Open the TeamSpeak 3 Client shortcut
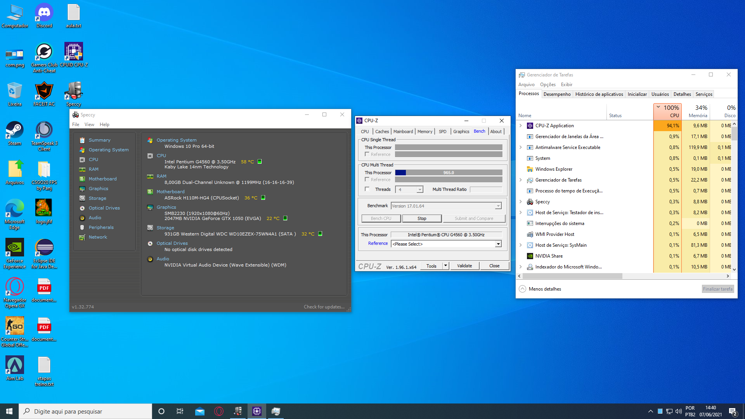The image size is (745, 419). coord(44,136)
